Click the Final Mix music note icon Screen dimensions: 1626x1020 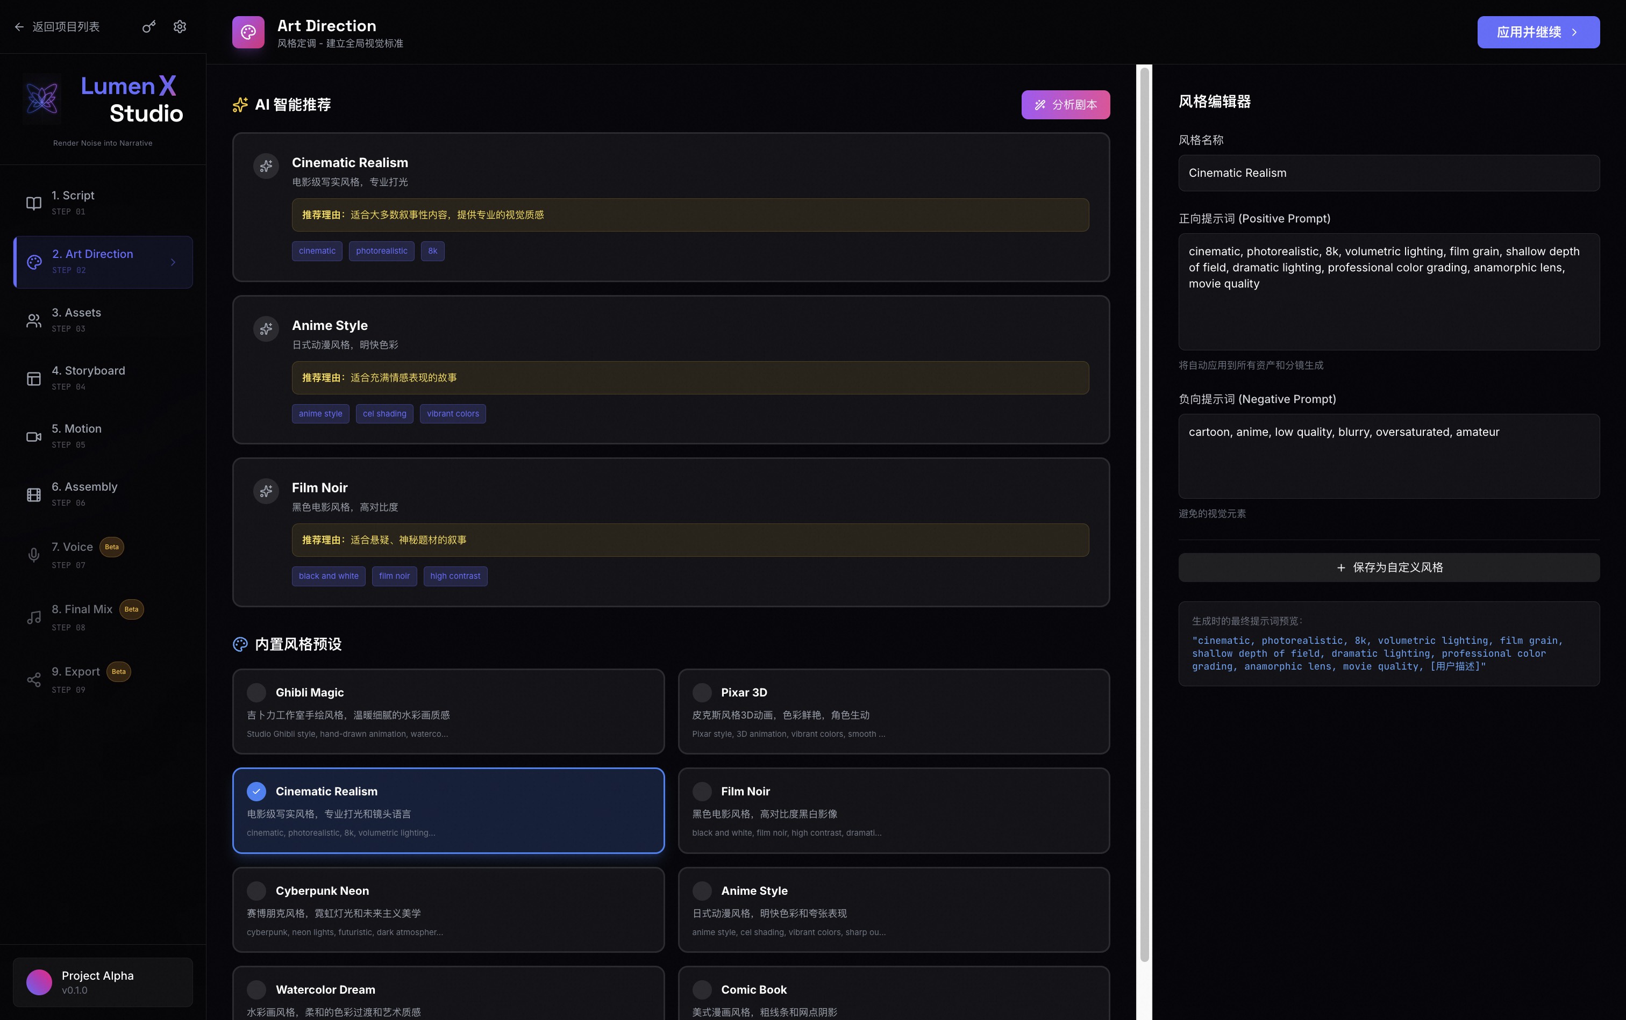[34, 617]
